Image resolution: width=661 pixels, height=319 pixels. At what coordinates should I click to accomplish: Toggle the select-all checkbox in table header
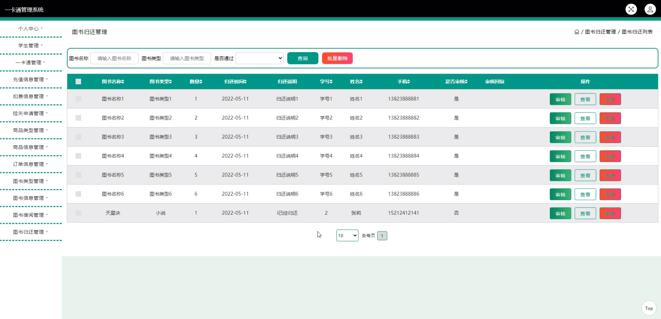pyautogui.click(x=78, y=81)
